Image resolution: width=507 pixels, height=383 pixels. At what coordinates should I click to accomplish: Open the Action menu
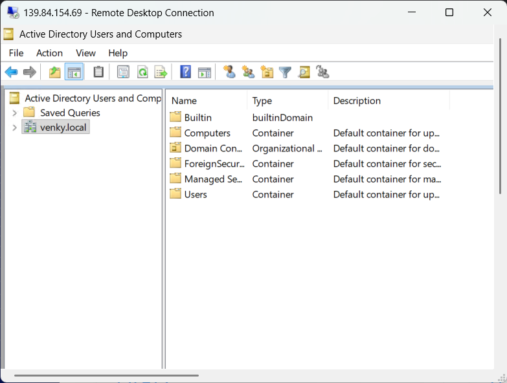pos(49,53)
